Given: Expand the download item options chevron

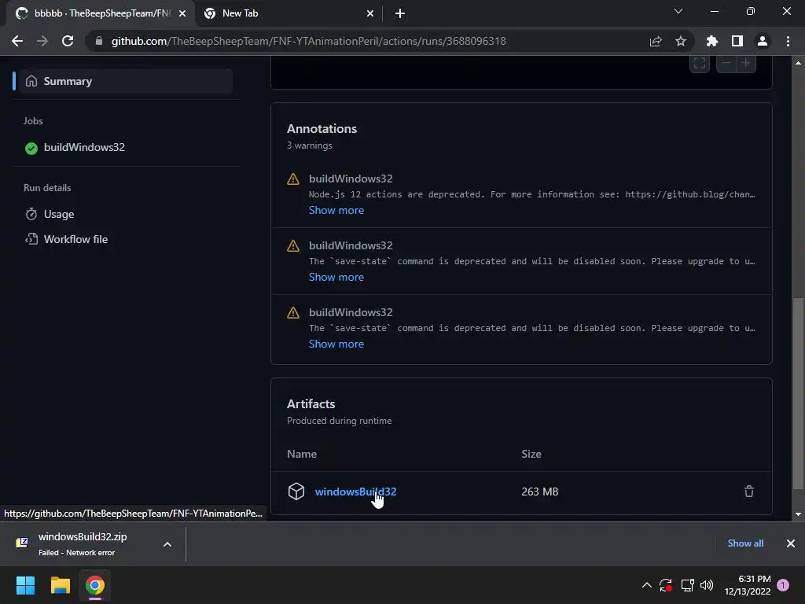Looking at the screenshot, I should (x=167, y=544).
